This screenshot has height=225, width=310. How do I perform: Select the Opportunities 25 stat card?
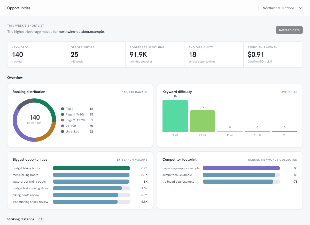point(96,55)
